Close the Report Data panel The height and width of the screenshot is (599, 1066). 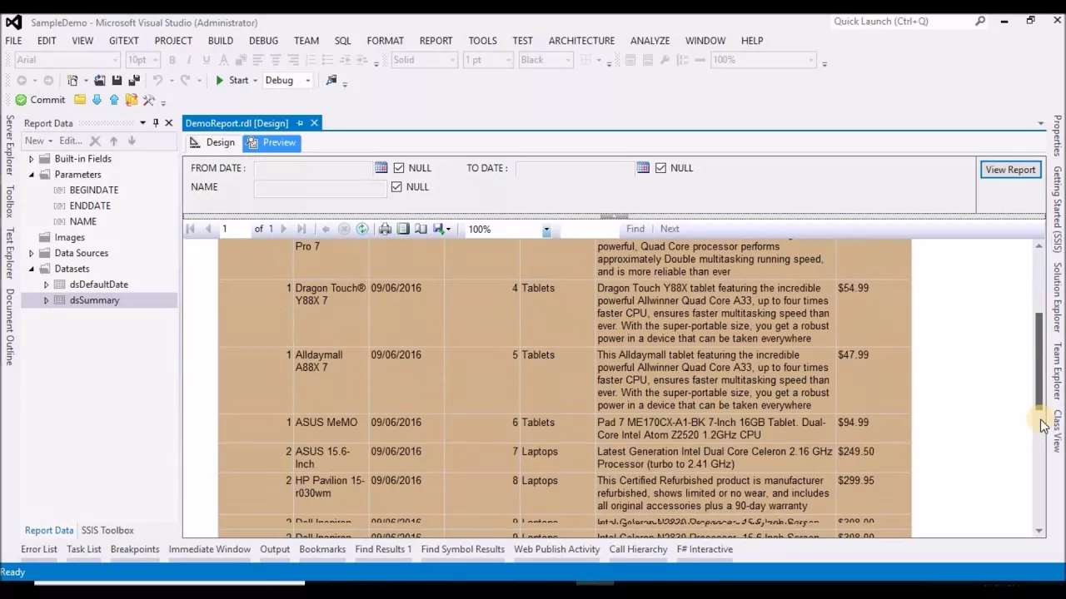(169, 123)
